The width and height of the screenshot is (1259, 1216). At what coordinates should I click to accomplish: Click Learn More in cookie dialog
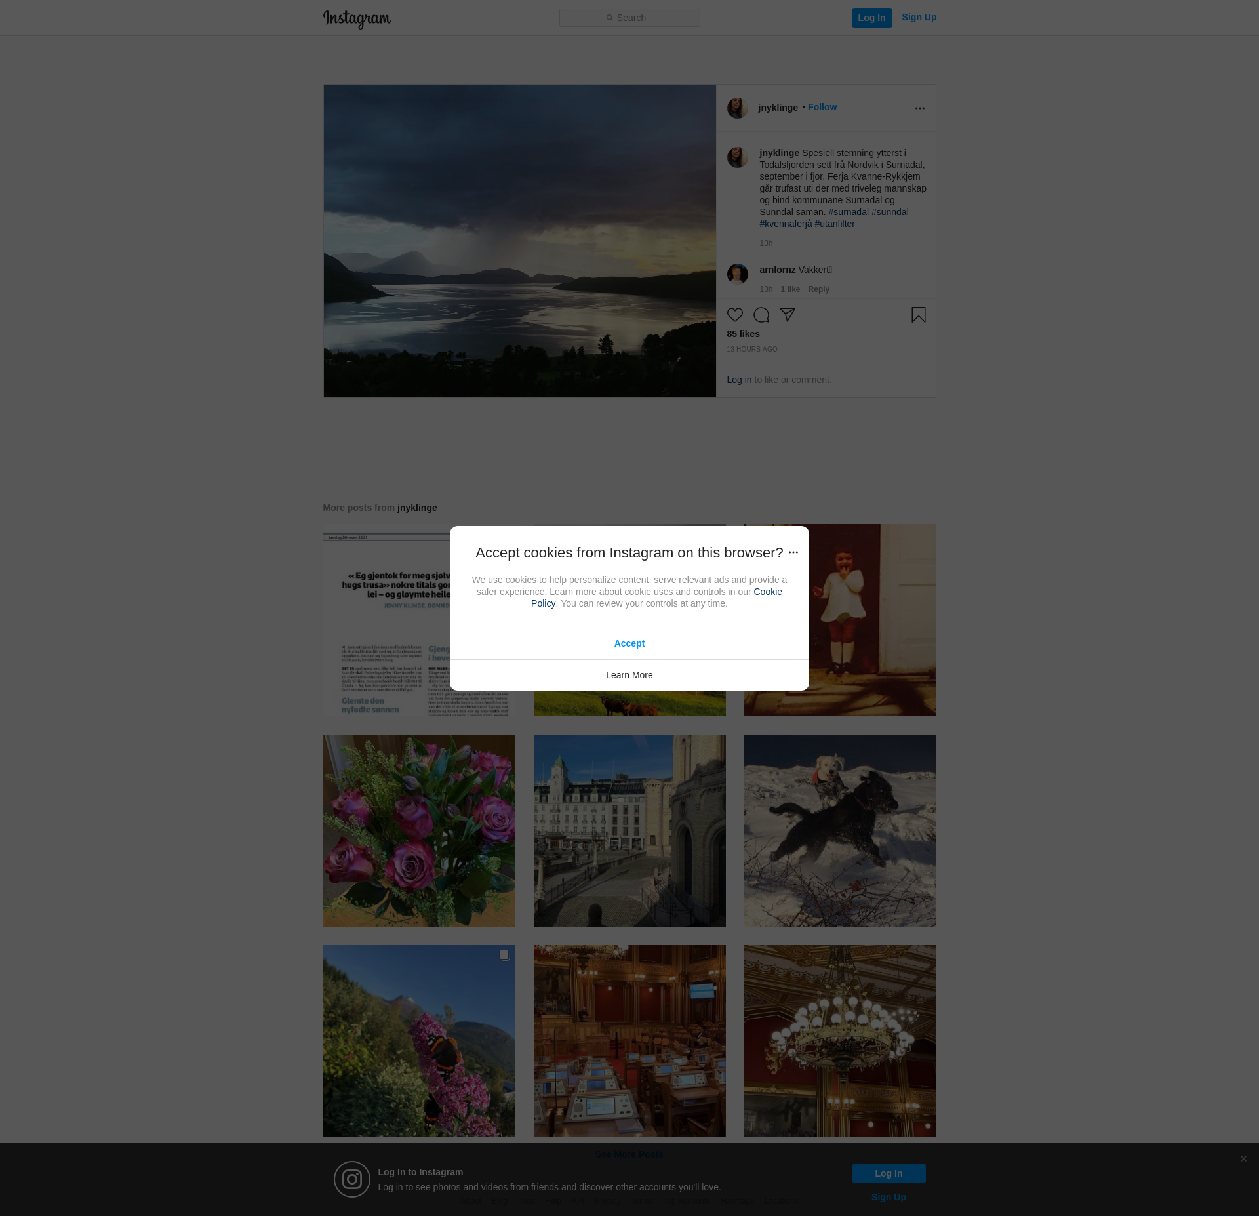tap(629, 675)
